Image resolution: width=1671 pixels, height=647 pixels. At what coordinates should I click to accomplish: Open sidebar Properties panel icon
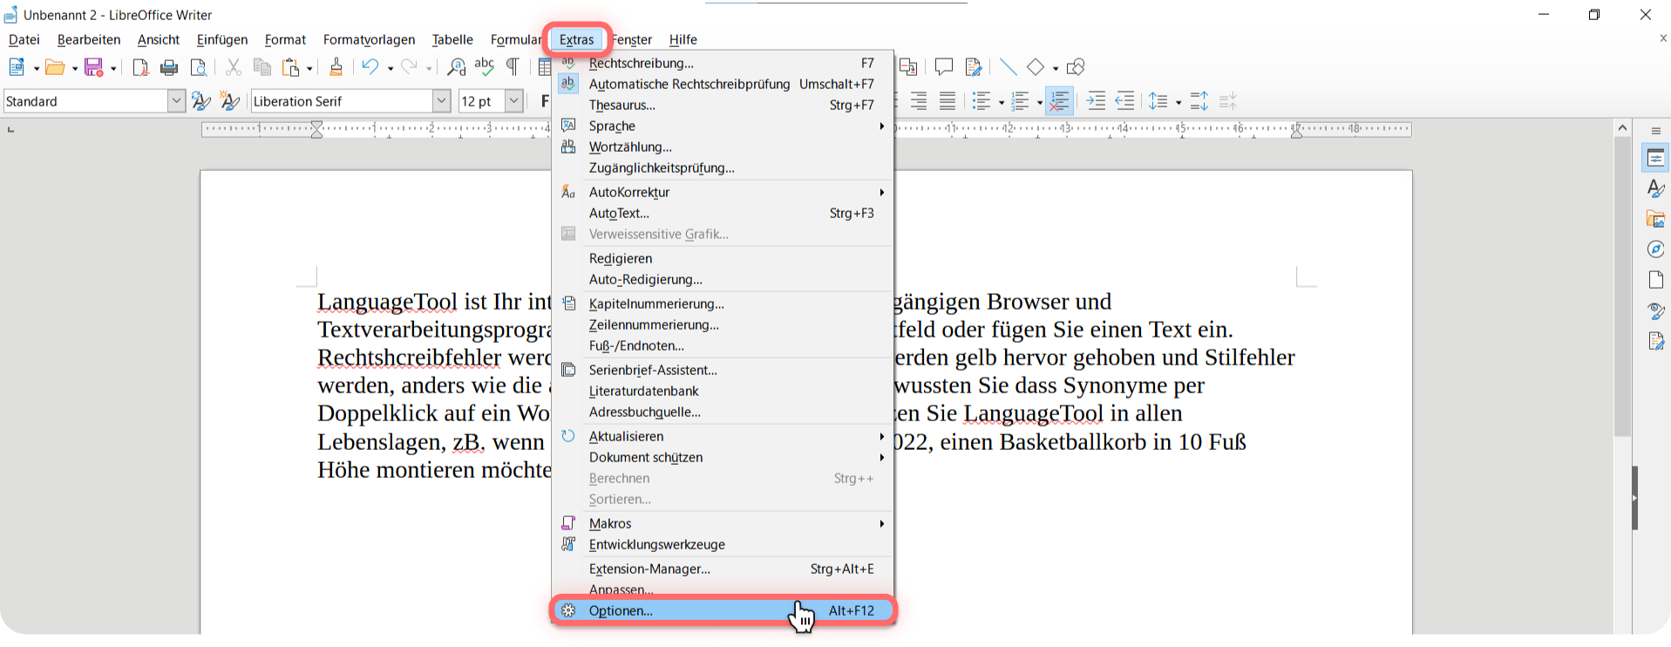pyautogui.click(x=1656, y=158)
